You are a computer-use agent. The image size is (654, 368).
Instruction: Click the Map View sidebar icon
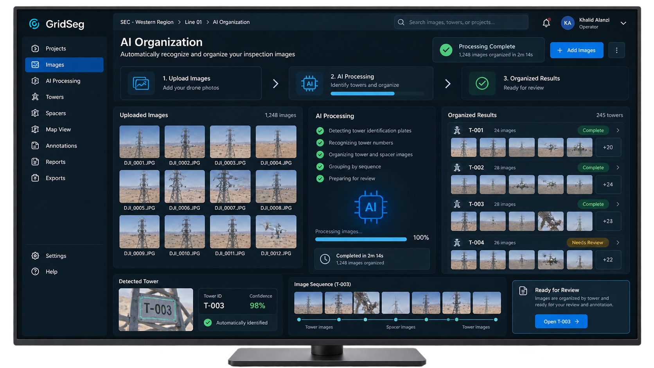click(x=35, y=129)
